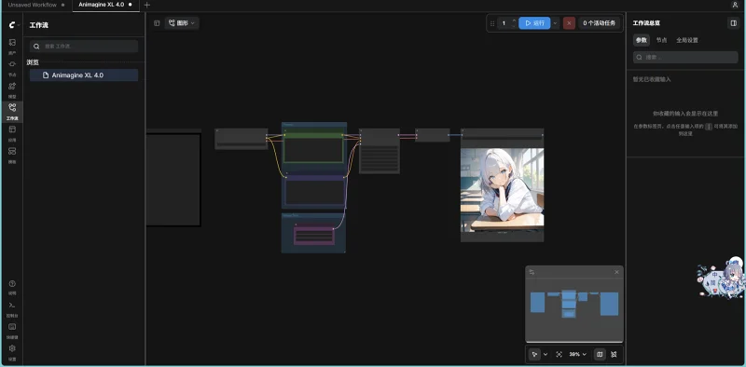The width and height of the screenshot is (746, 367).
Task: Expand the pointer mode dropdown chevron
Action: (x=546, y=354)
